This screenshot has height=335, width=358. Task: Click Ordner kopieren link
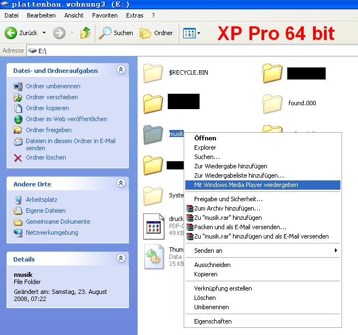47,108
